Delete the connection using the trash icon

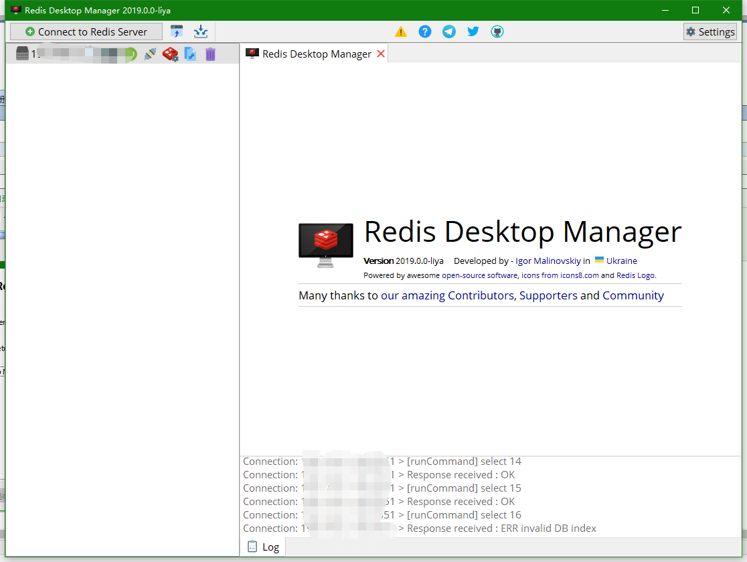coord(210,54)
